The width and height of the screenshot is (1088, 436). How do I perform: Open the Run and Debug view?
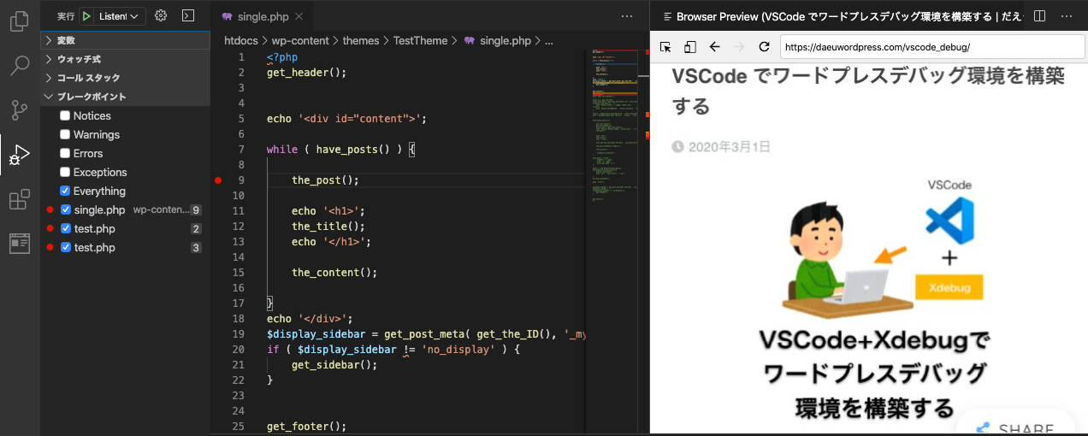coord(19,155)
